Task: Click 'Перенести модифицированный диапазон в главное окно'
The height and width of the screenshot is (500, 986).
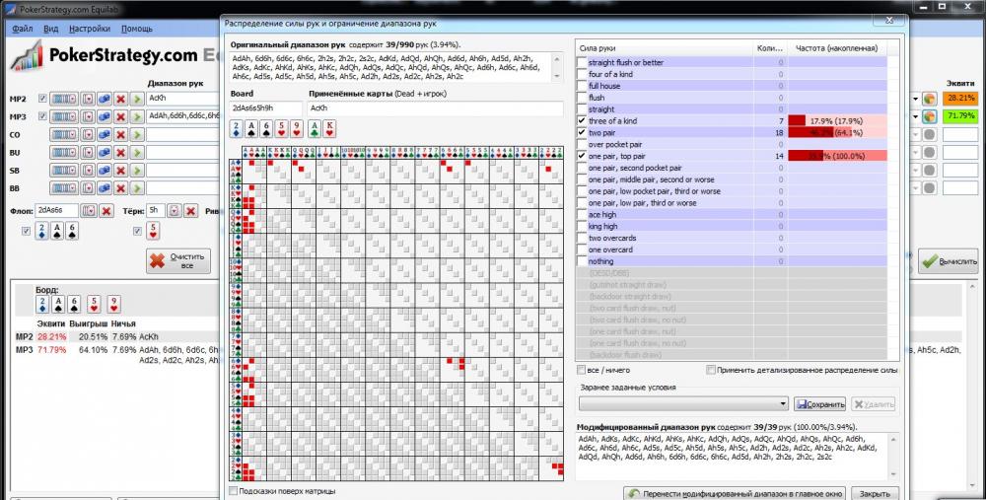Action: [x=735, y=494]
